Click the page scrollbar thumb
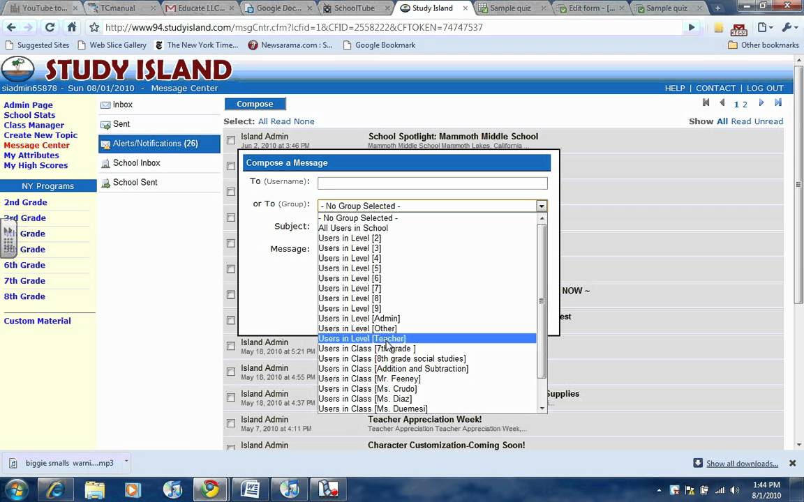Image resolution: width=804 pixels, height=502 pixels. coord(798,184)
